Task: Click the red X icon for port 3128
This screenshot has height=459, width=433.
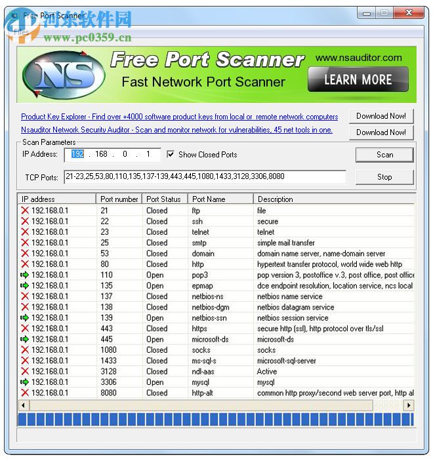Action: click(x=25, y=371)
